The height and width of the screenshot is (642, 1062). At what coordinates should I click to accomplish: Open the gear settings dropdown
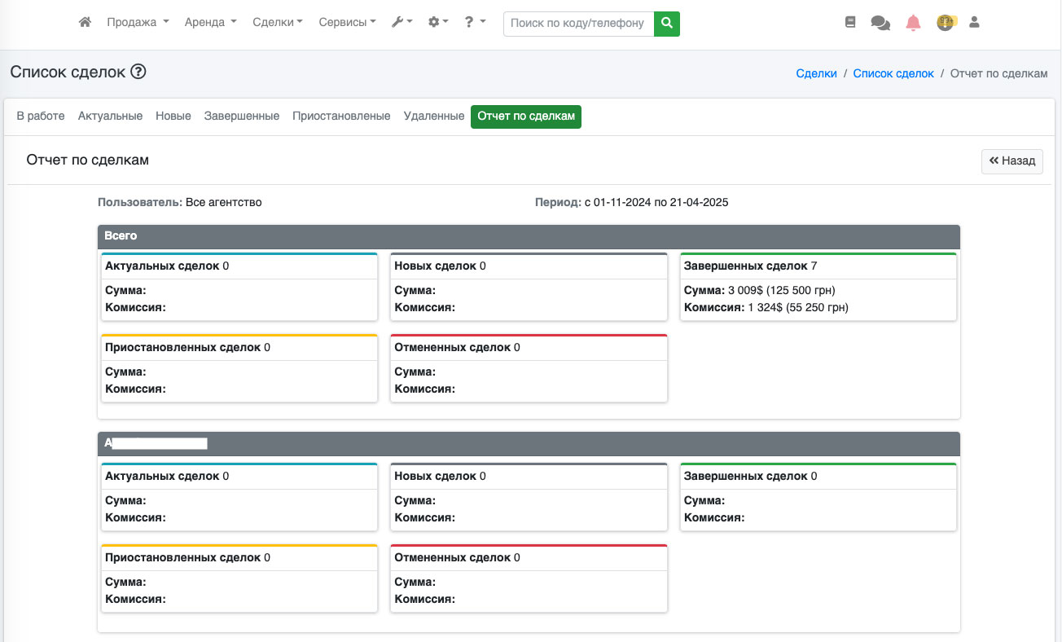[x=438, y=23]
